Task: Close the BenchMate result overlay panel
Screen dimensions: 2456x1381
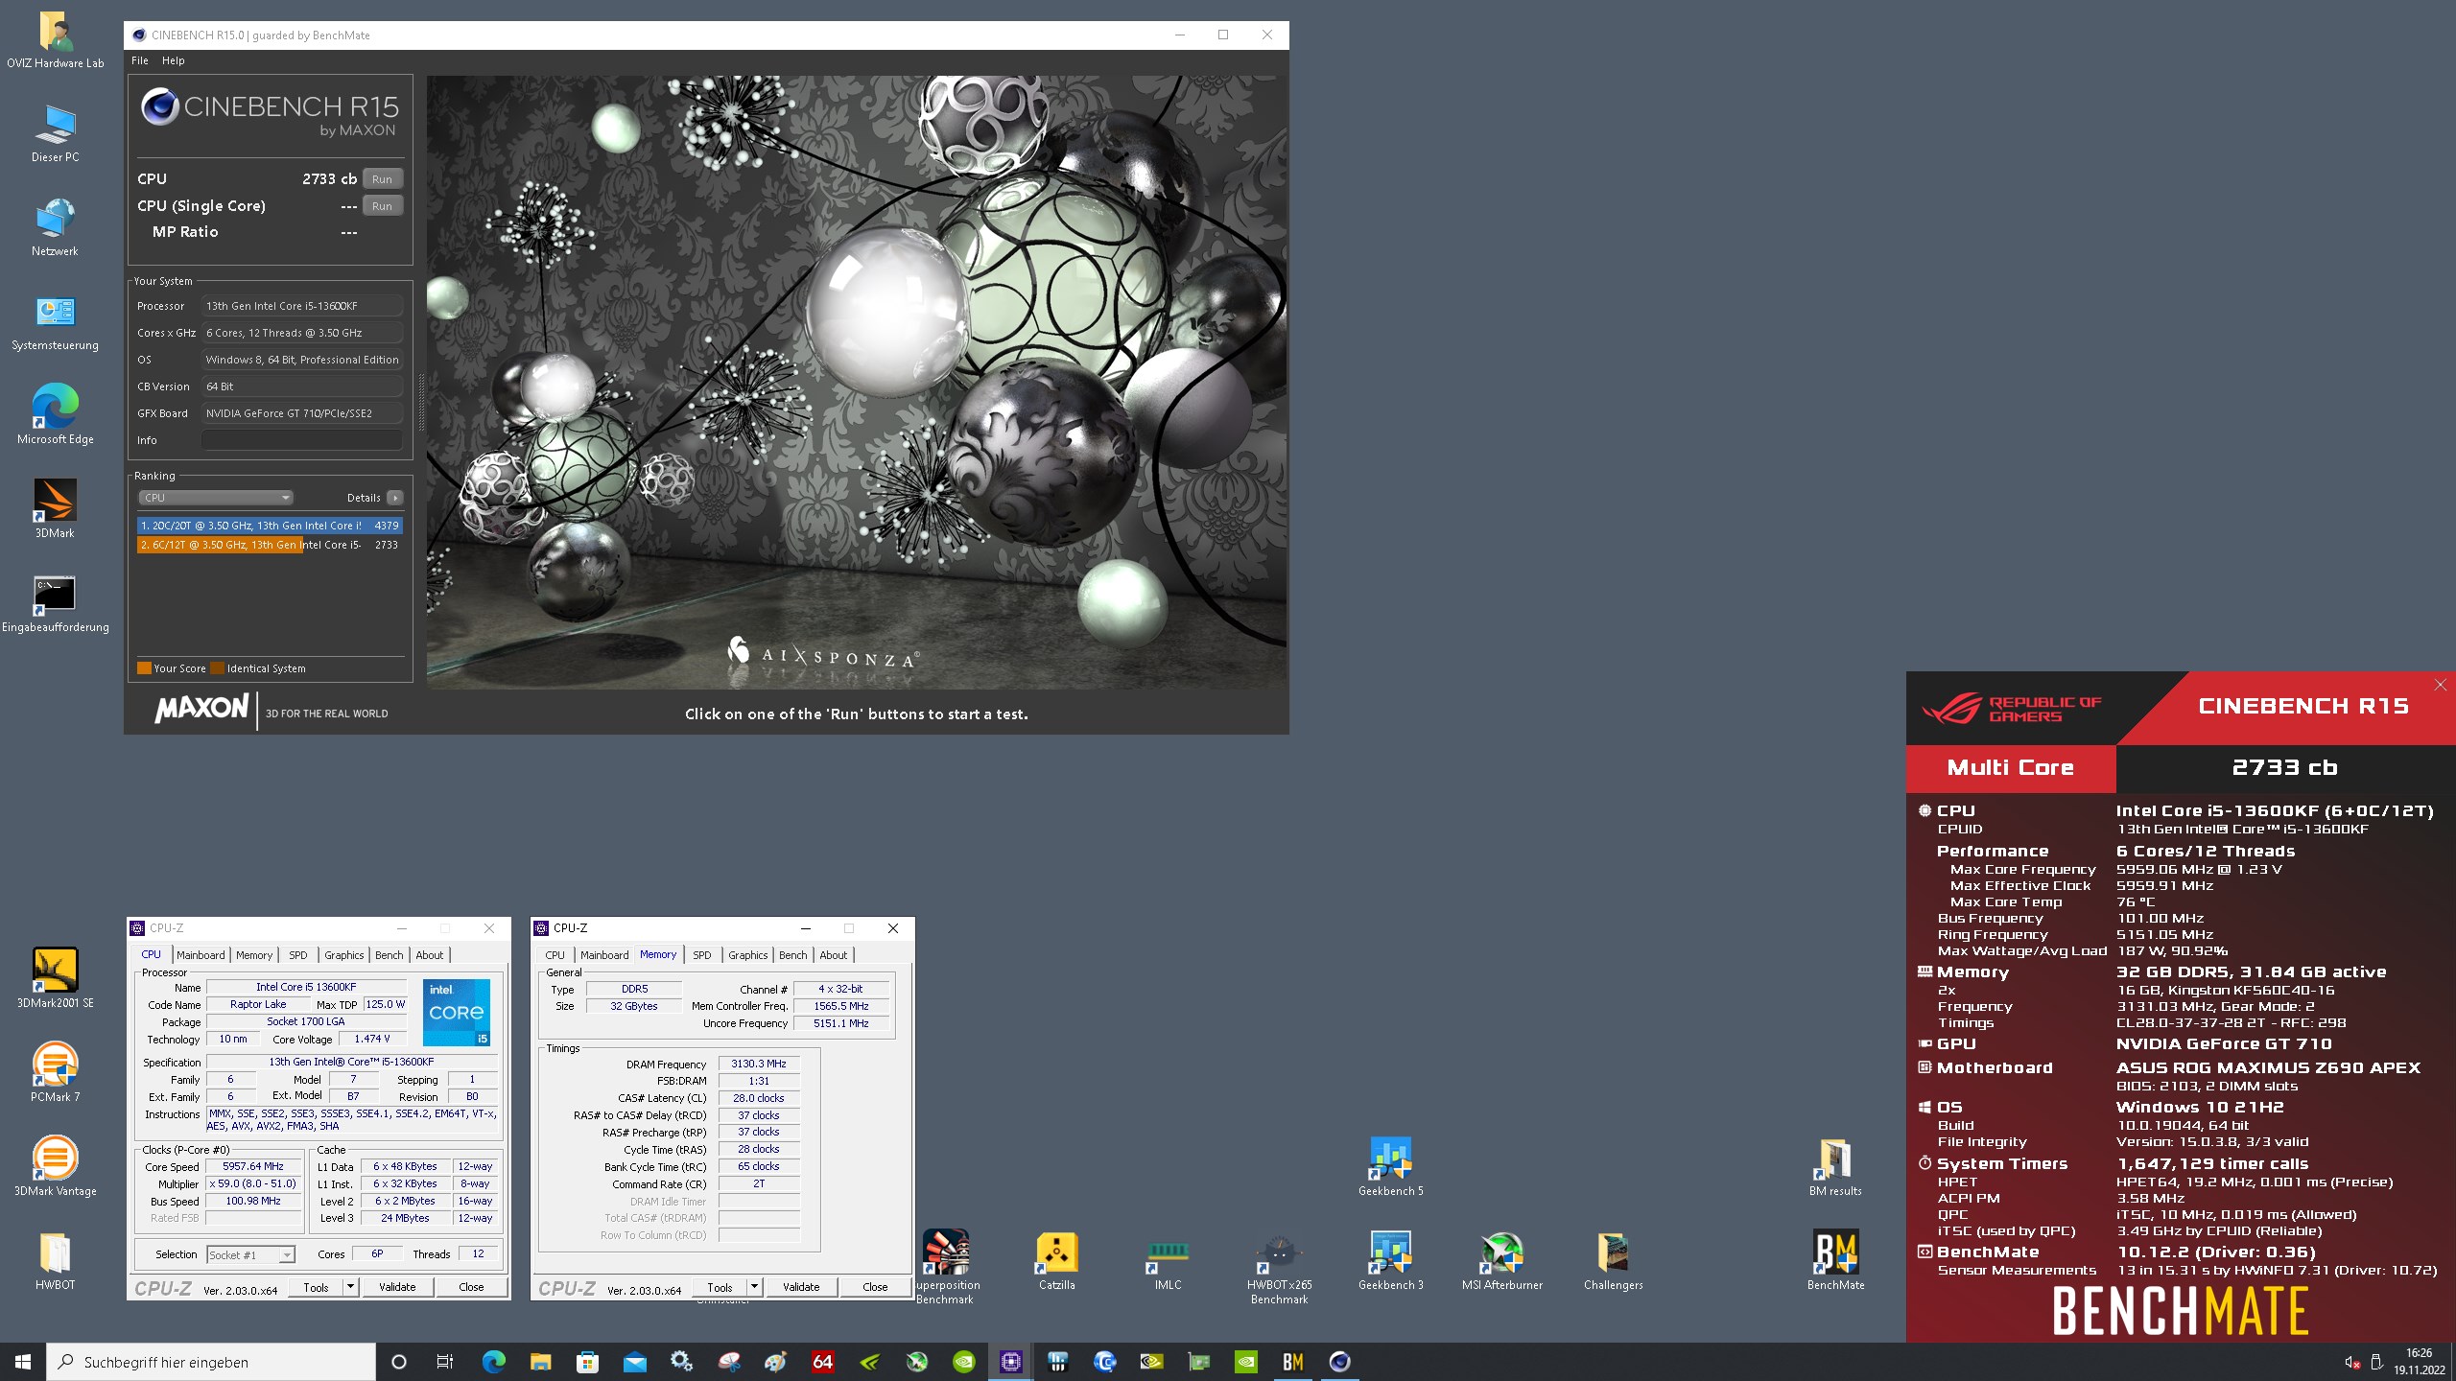Action: tap(2441, 685)
